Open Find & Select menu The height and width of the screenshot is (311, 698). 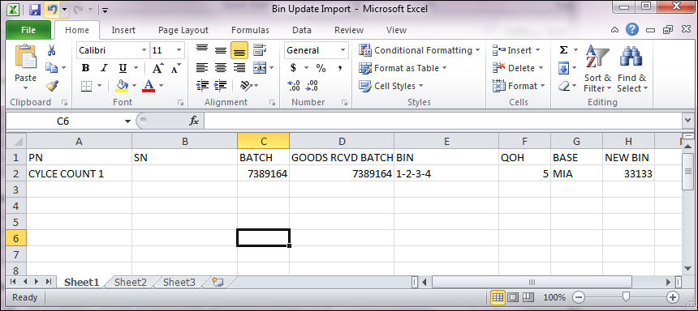click(x=632, y=68)
